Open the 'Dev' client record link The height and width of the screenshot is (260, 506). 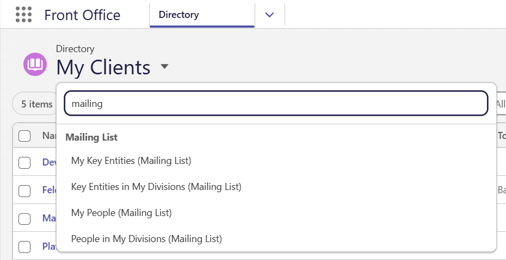click(x=50, y=162)
